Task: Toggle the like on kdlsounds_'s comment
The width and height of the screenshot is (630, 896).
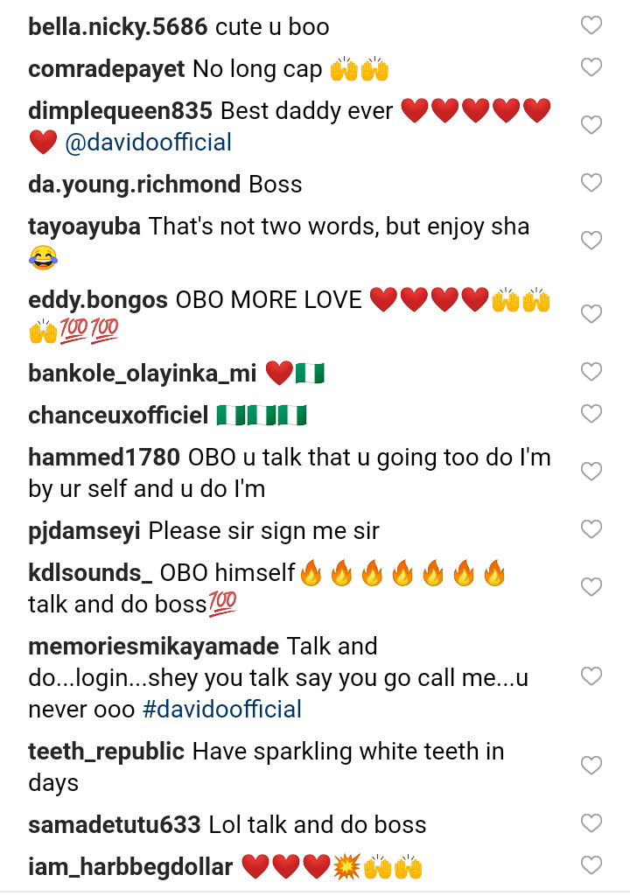Action: pos(591,587)
